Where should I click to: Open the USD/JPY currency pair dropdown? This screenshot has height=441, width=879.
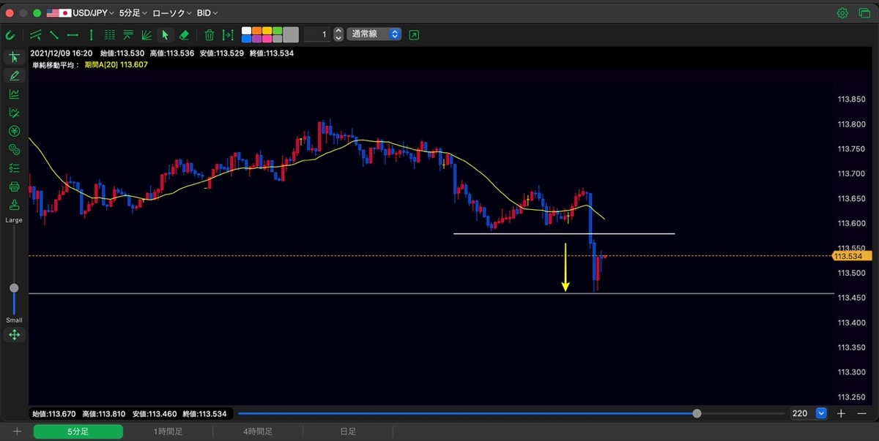[81, 13]
